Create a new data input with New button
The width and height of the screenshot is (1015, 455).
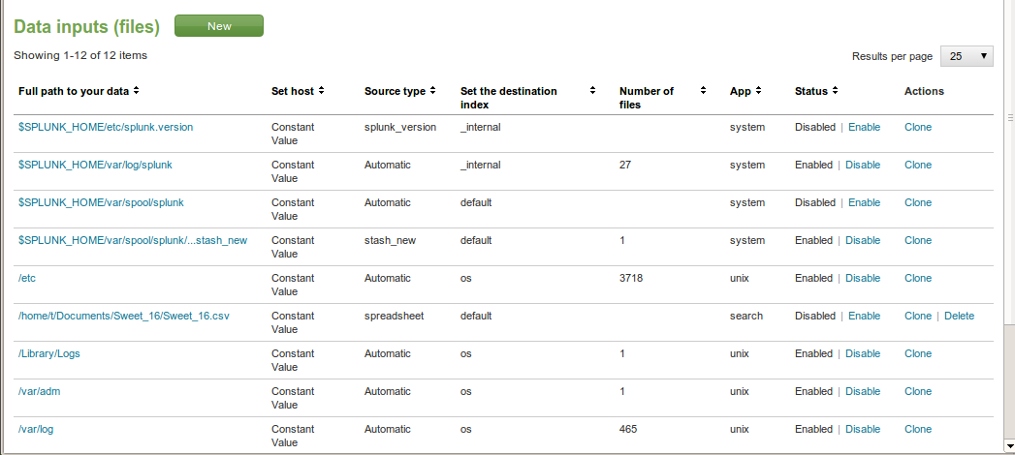tap(219, 26)
